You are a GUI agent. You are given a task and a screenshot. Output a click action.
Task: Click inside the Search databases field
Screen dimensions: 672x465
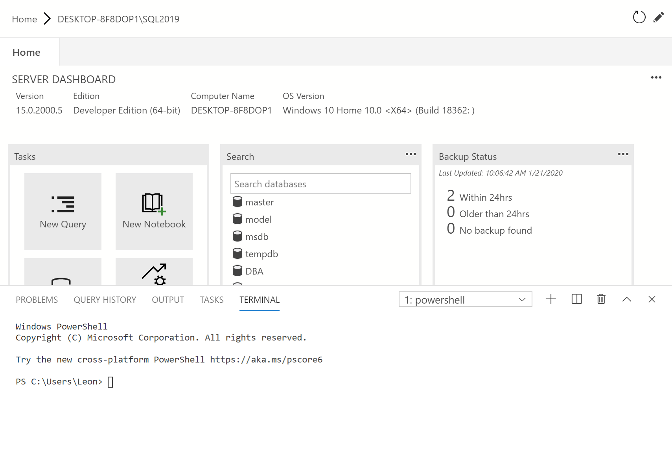tap(320, 184)
